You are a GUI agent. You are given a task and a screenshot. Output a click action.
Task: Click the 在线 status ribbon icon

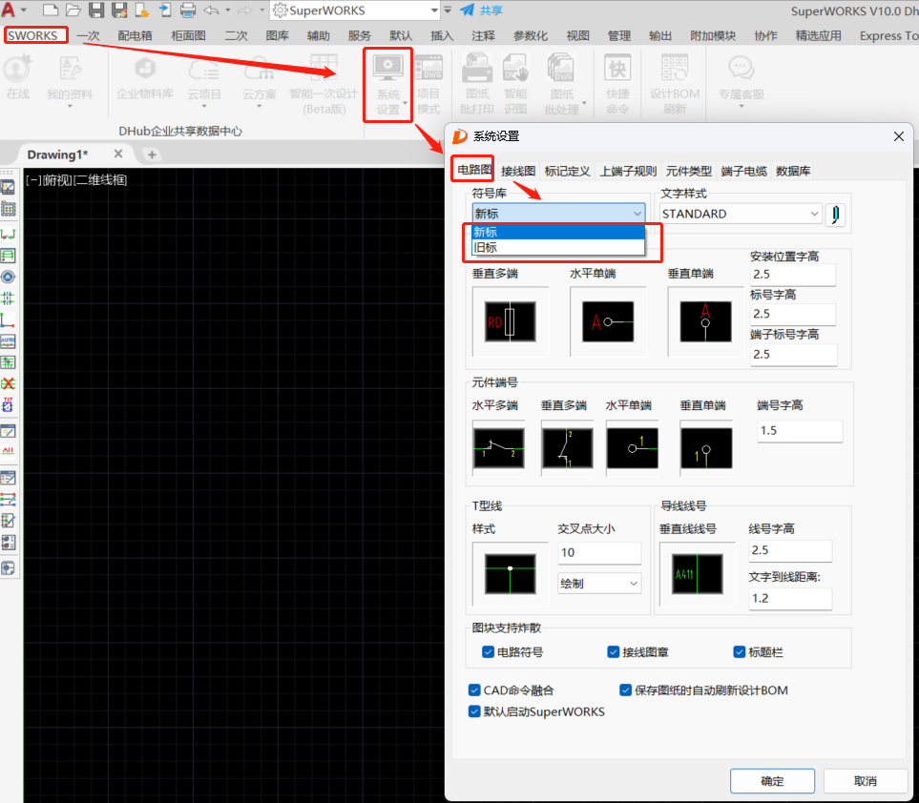17,78
